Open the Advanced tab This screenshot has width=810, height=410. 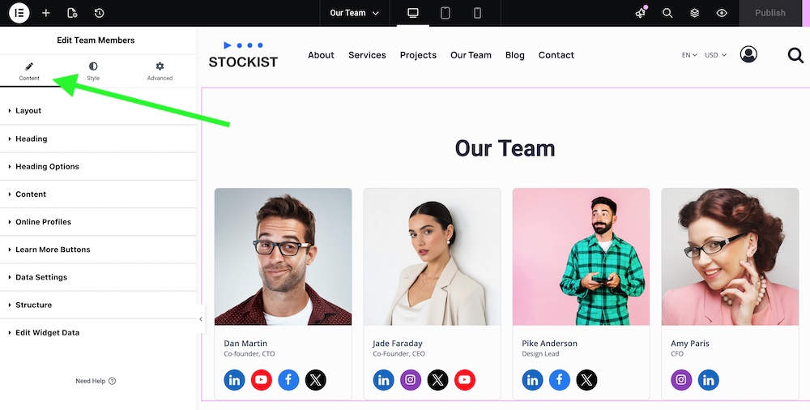(160, 71)
